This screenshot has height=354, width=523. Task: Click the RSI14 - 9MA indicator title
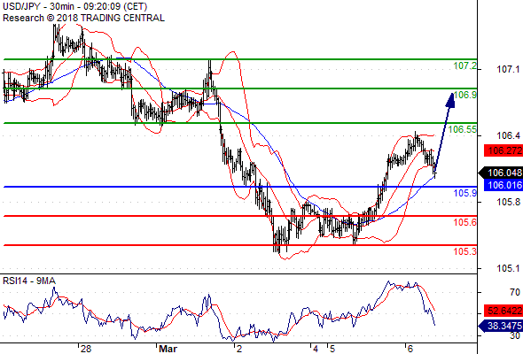tap(29, 281)
